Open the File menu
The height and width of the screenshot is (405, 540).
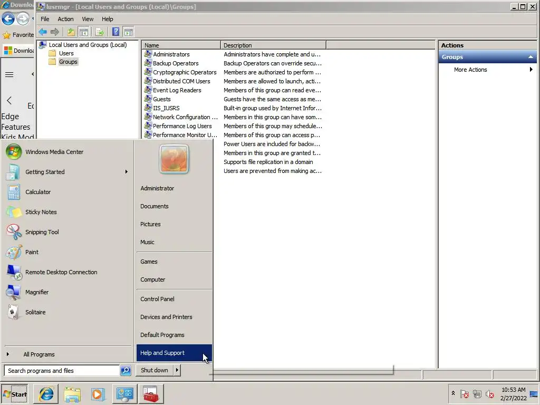point(45,19)
